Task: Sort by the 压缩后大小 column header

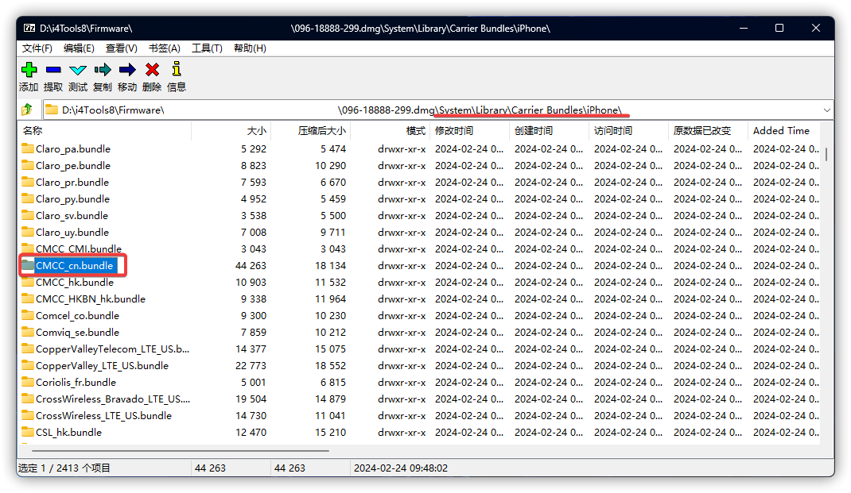Action: [310, 130]
